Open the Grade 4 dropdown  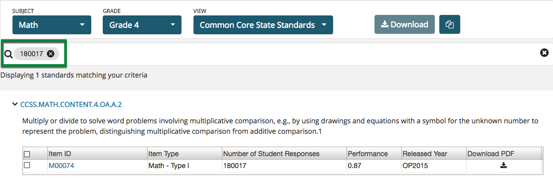click(142, 25)
